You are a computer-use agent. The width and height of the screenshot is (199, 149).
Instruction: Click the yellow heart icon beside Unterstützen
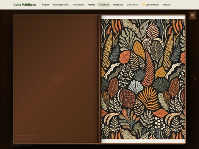pos(144,5)
